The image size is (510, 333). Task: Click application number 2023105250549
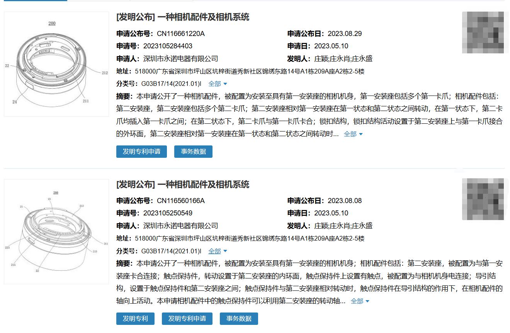tap(168, 213)
